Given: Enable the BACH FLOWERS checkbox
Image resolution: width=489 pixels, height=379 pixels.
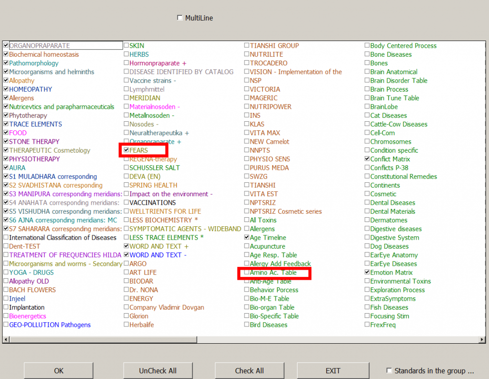Looking at the screenshot, I should pos(6,290).
